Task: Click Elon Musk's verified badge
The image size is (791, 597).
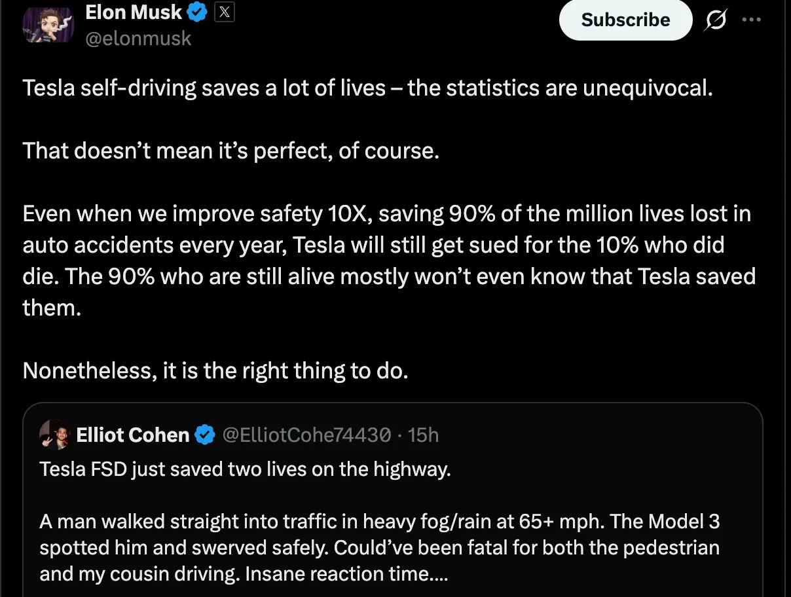Action: click(197, 11)
